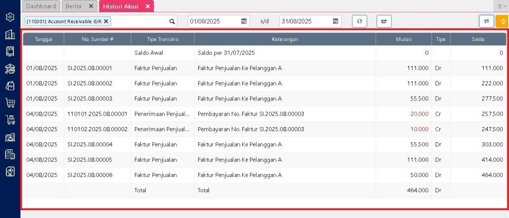This screenshot has width=509, height=218.
Task: Remove the Account Receivable IDR filter tag
Action: pyautogui.click(x=106, y=21)
